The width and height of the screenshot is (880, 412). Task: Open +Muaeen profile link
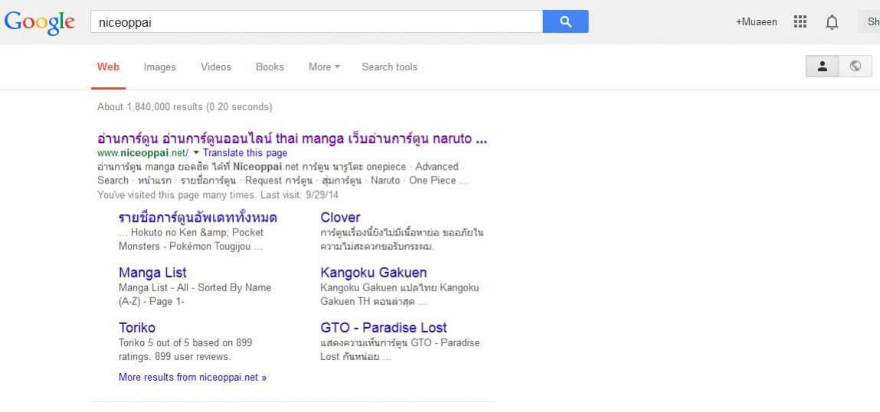tap(757, 22)
